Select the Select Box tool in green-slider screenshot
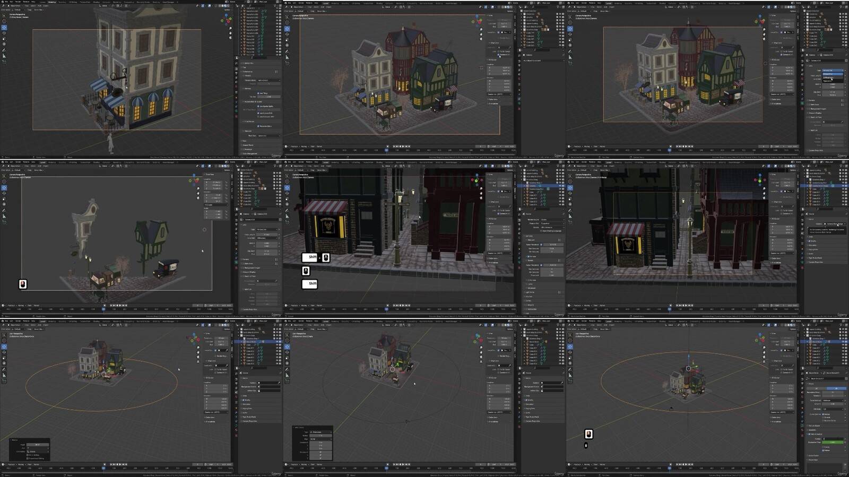 570,335
